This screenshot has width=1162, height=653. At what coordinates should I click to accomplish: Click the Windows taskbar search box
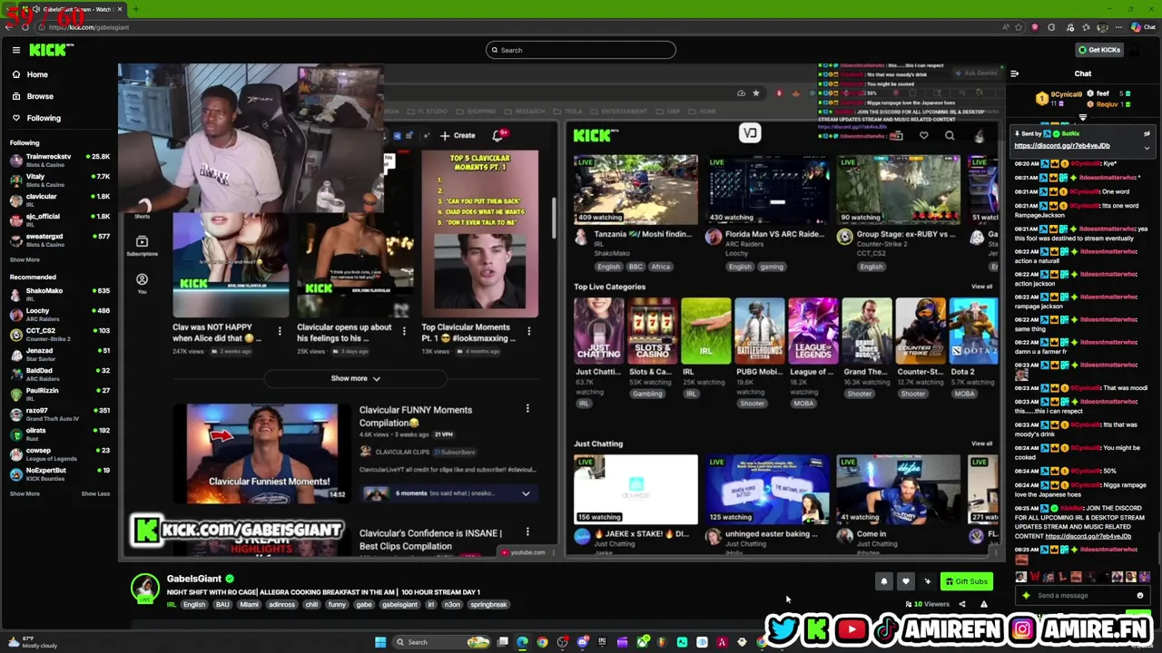[x=440, y=642]
